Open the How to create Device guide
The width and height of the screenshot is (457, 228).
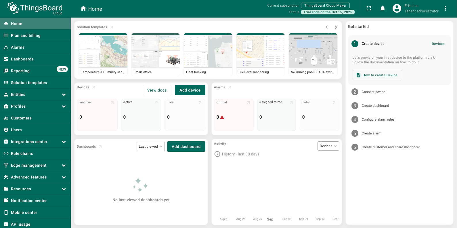(377, 75)
